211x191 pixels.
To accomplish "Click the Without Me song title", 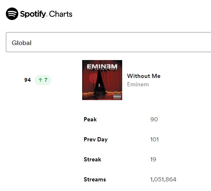I will click(144, 76).
